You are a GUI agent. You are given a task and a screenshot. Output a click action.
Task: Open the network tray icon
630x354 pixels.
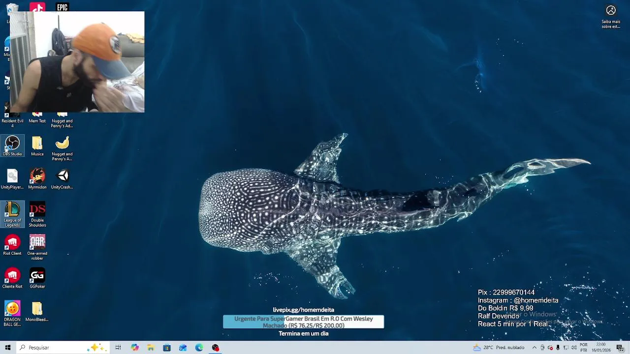click(x=566, y=348)
